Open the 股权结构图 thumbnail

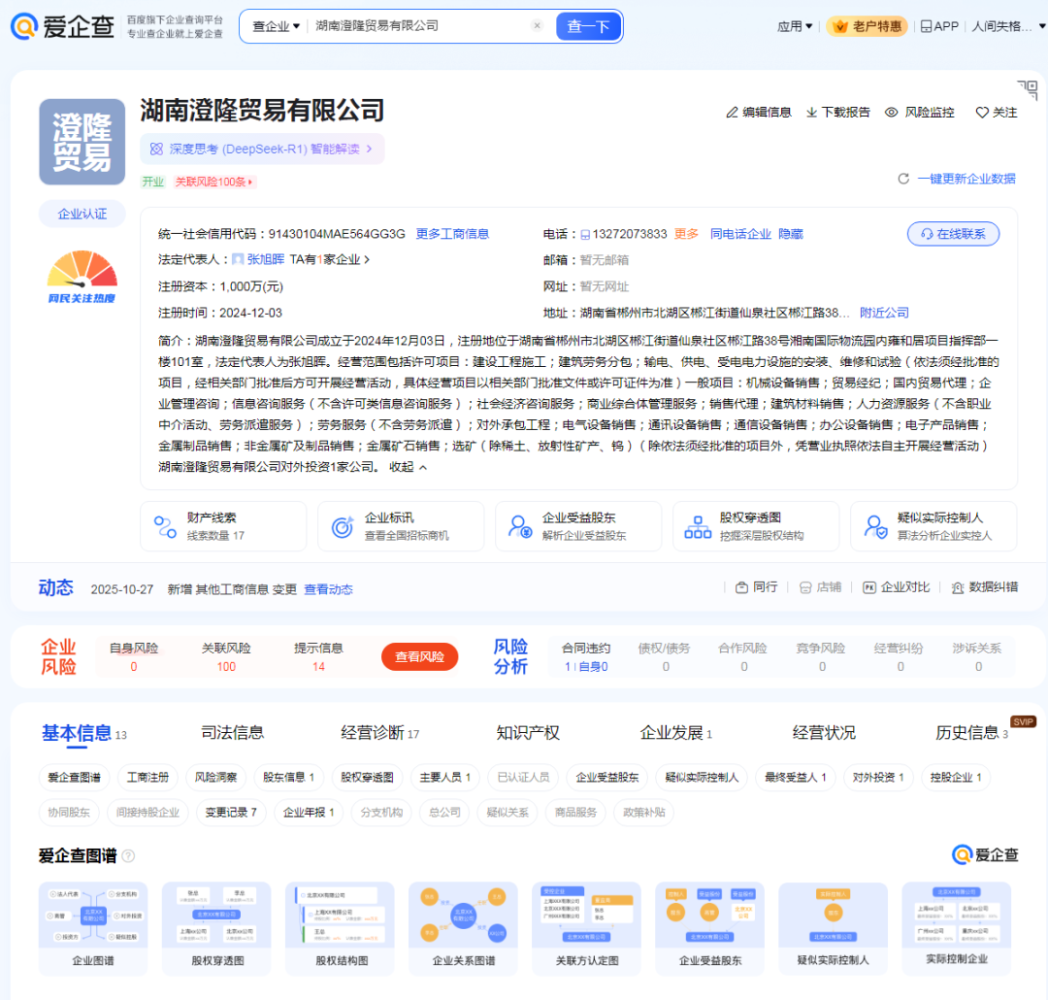341,928
